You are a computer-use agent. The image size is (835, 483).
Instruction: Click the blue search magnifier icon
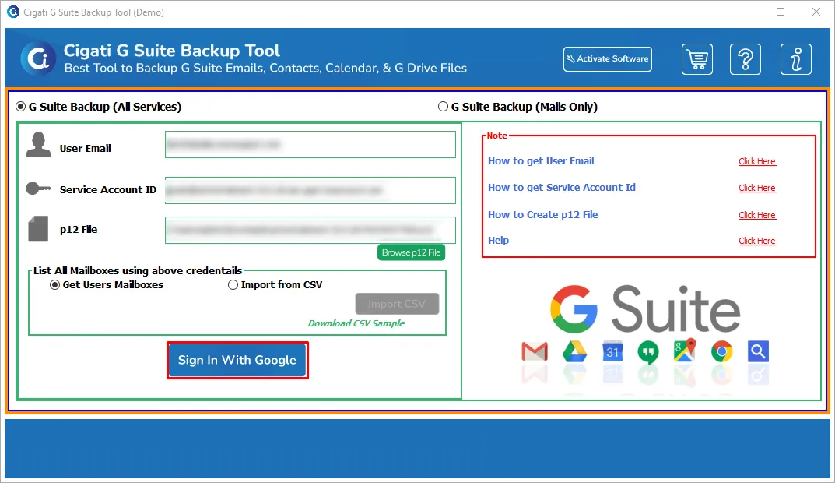758,351
